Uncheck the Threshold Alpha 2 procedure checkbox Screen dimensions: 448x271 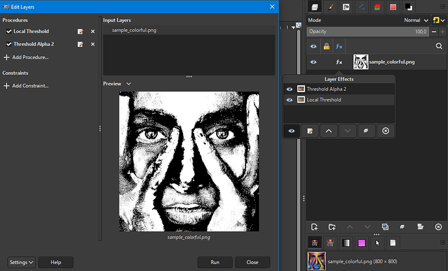click(x=9, y=44)
